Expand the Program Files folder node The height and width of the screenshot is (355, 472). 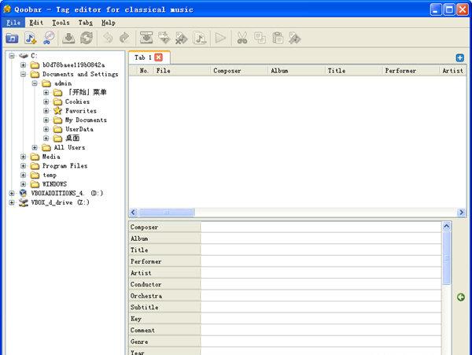(x=24, y=166)
